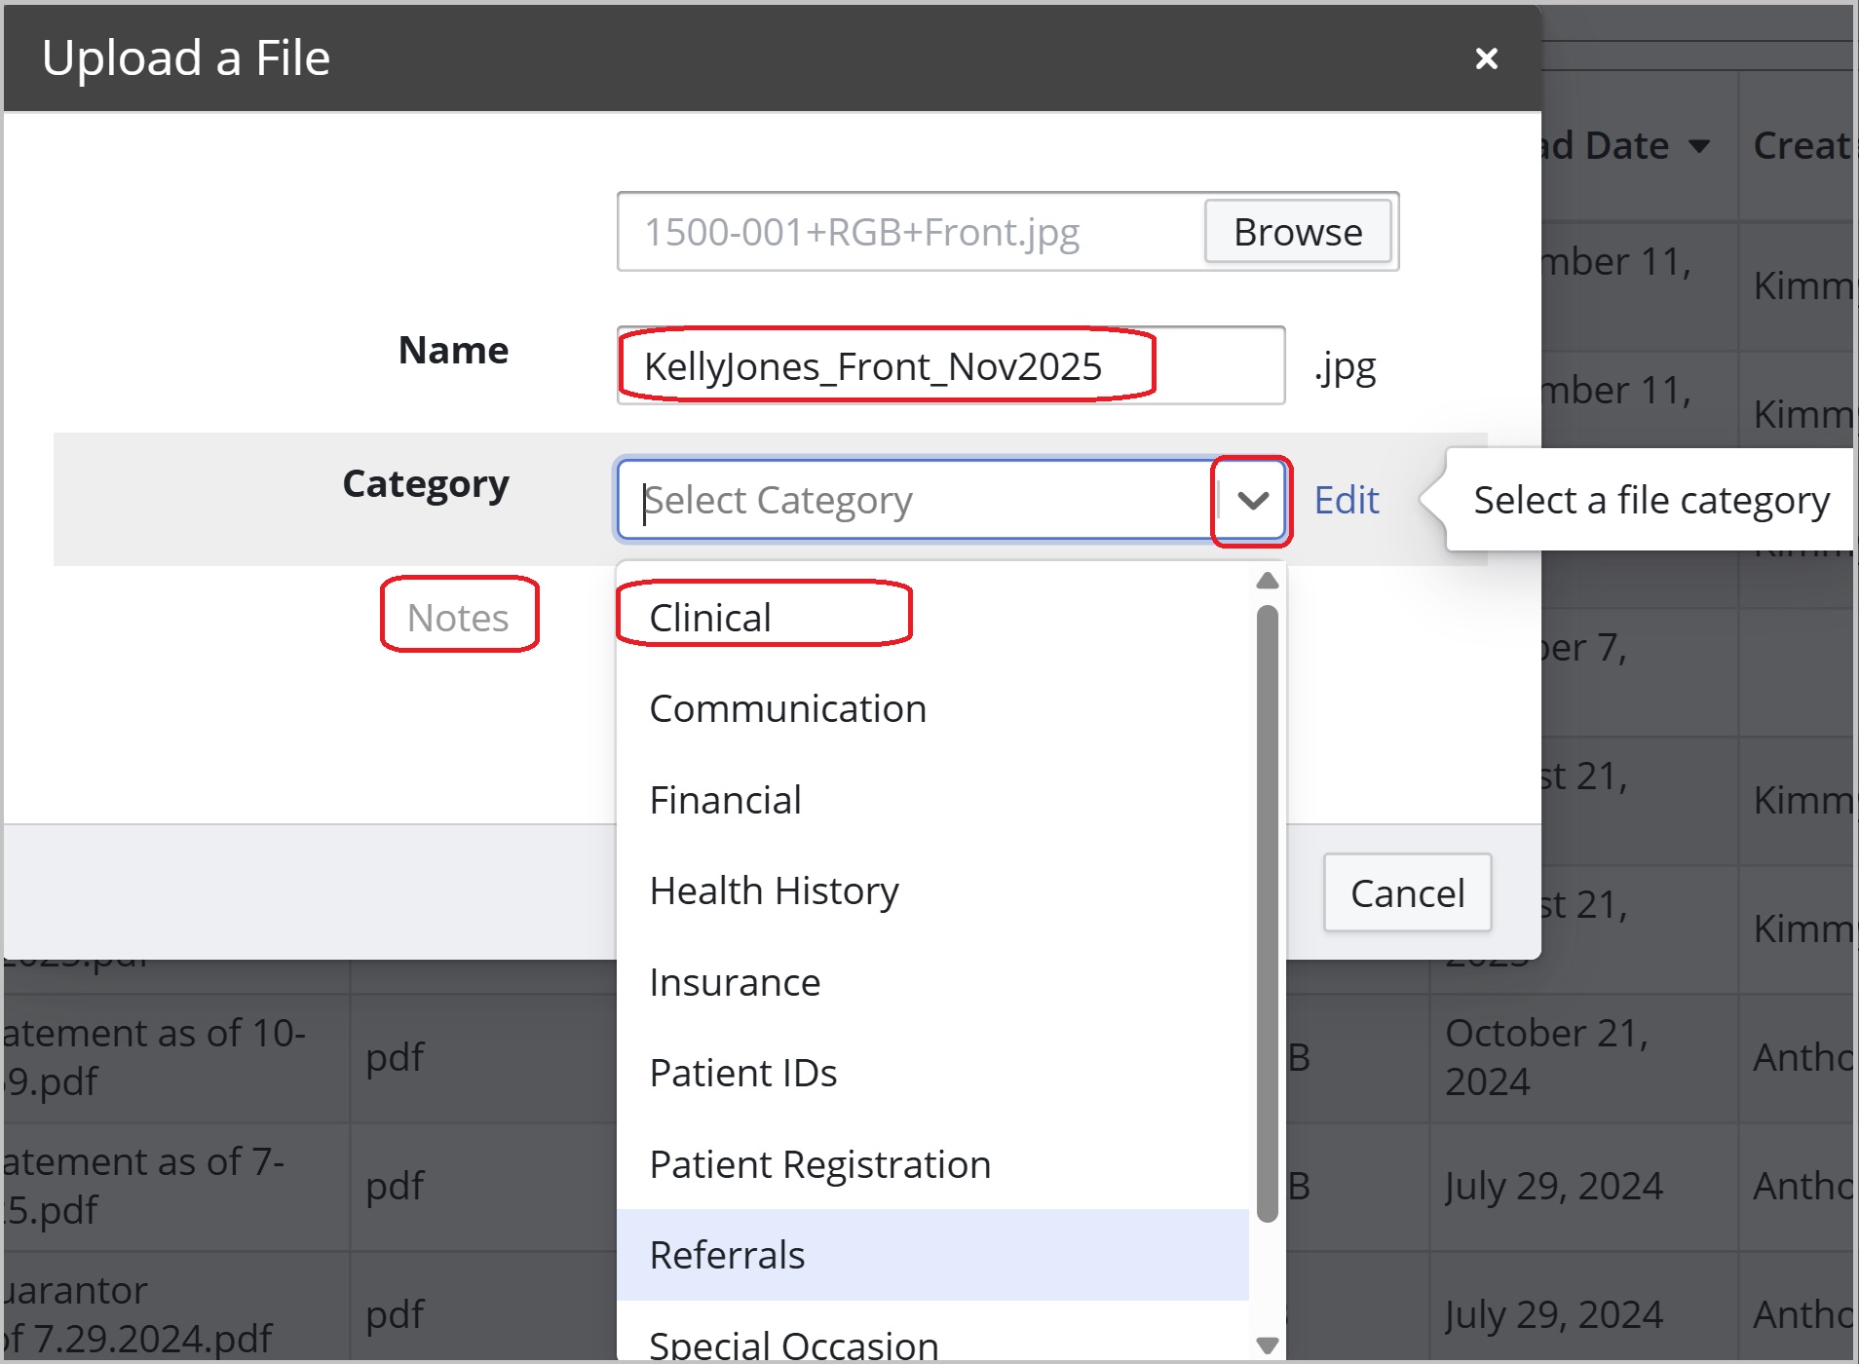Cancel the file upload
Viewport: 1859px width, 1364px height.
1407,892
